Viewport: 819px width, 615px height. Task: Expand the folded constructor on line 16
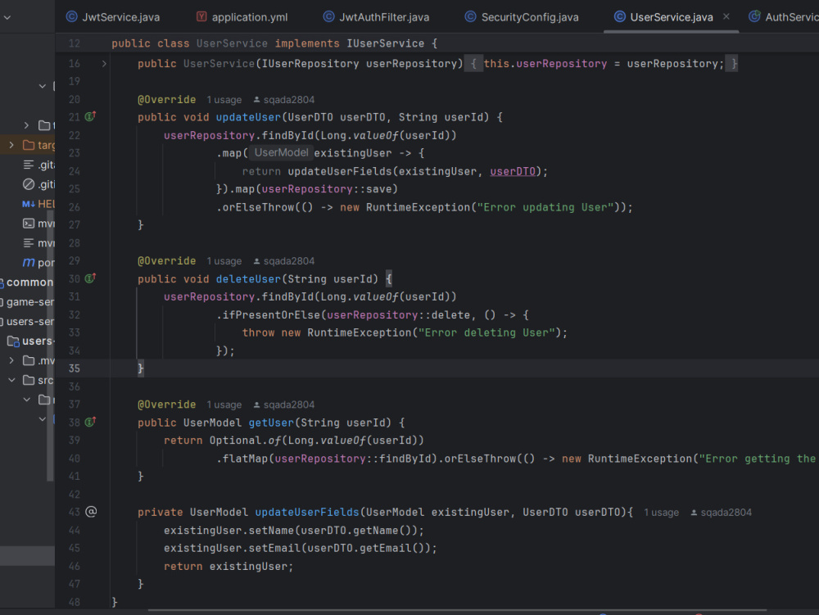[x=104, y=64]
